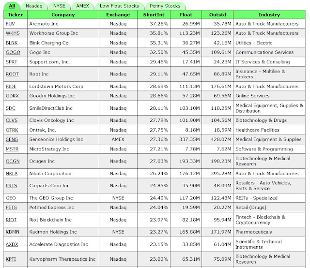Select the Karyopharm Therapeutics Inc cell
The image size is (310, 268).
tap(63, 259)
